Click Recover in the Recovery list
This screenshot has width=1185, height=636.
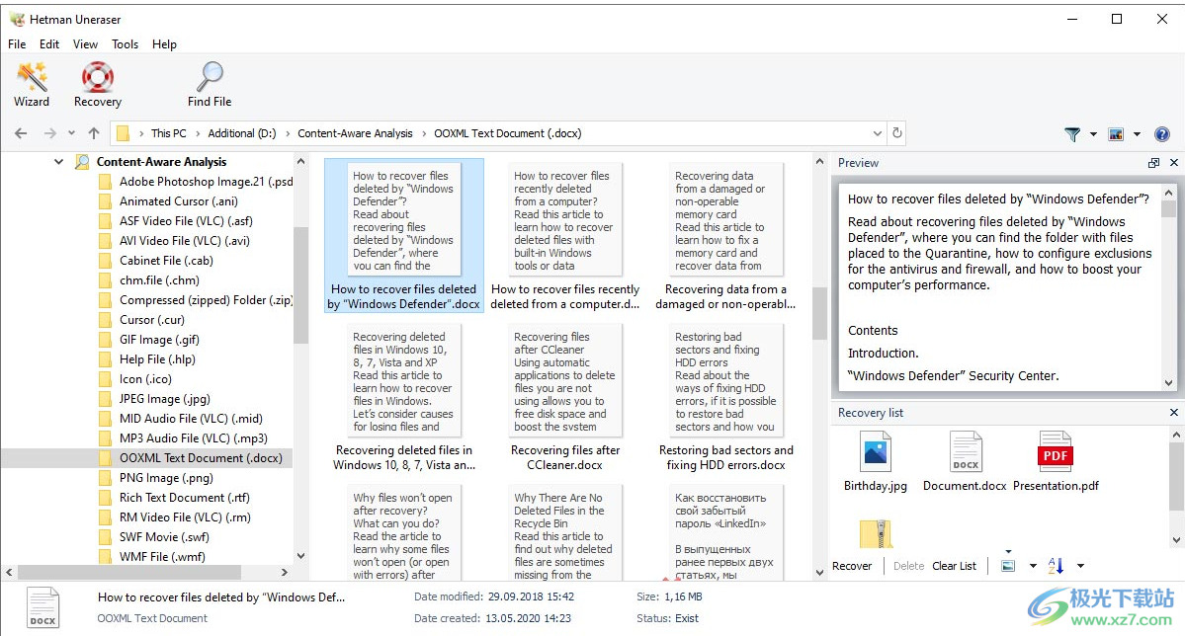click(852, 566)
